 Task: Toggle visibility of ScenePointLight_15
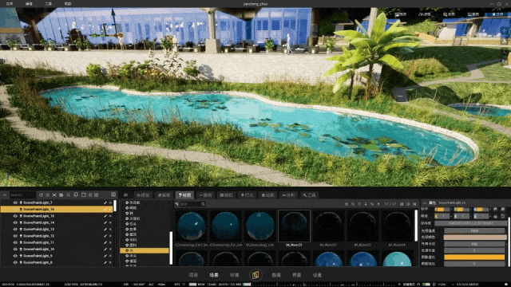point(15,216)
